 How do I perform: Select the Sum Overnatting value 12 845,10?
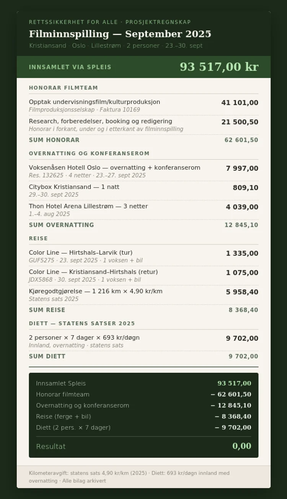241,225
